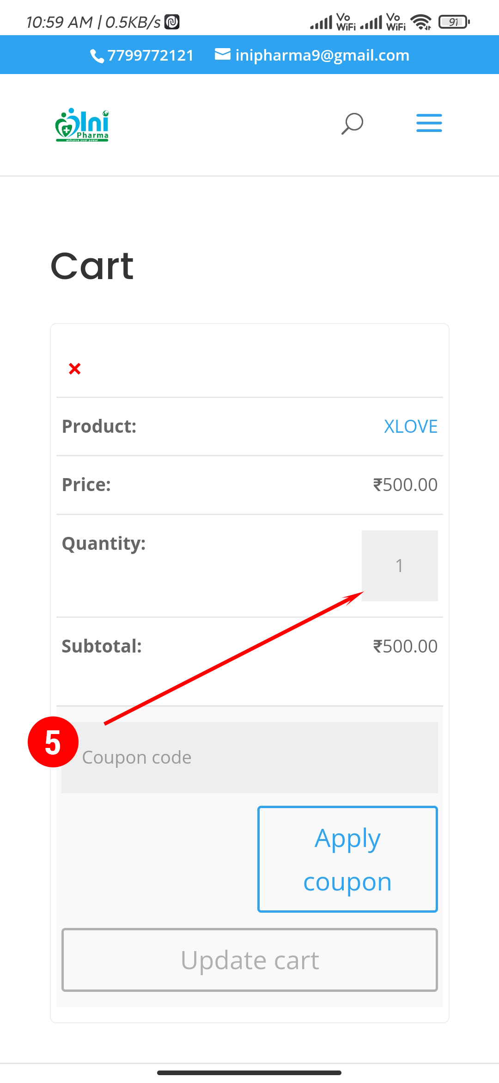This screenshot has width=499, height=1083.
Task: Open the inipharma9@gmail.com email link
Action: (x=322, y=56)
